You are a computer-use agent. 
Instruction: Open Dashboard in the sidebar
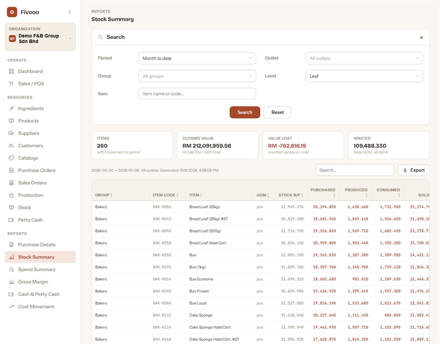pos(40,71)
